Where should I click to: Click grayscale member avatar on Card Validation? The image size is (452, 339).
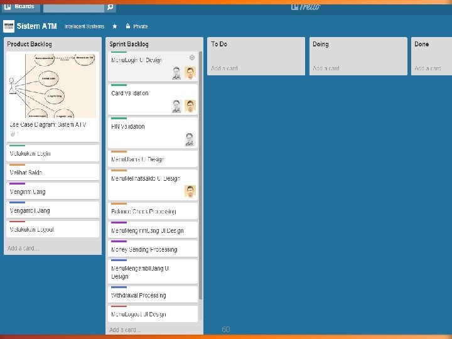pos(176,106)
